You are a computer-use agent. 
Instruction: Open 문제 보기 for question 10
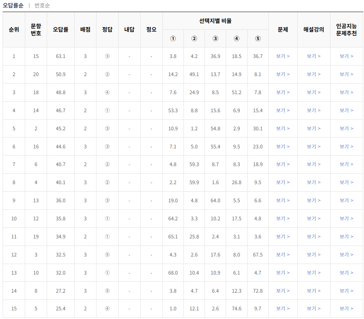283,273
